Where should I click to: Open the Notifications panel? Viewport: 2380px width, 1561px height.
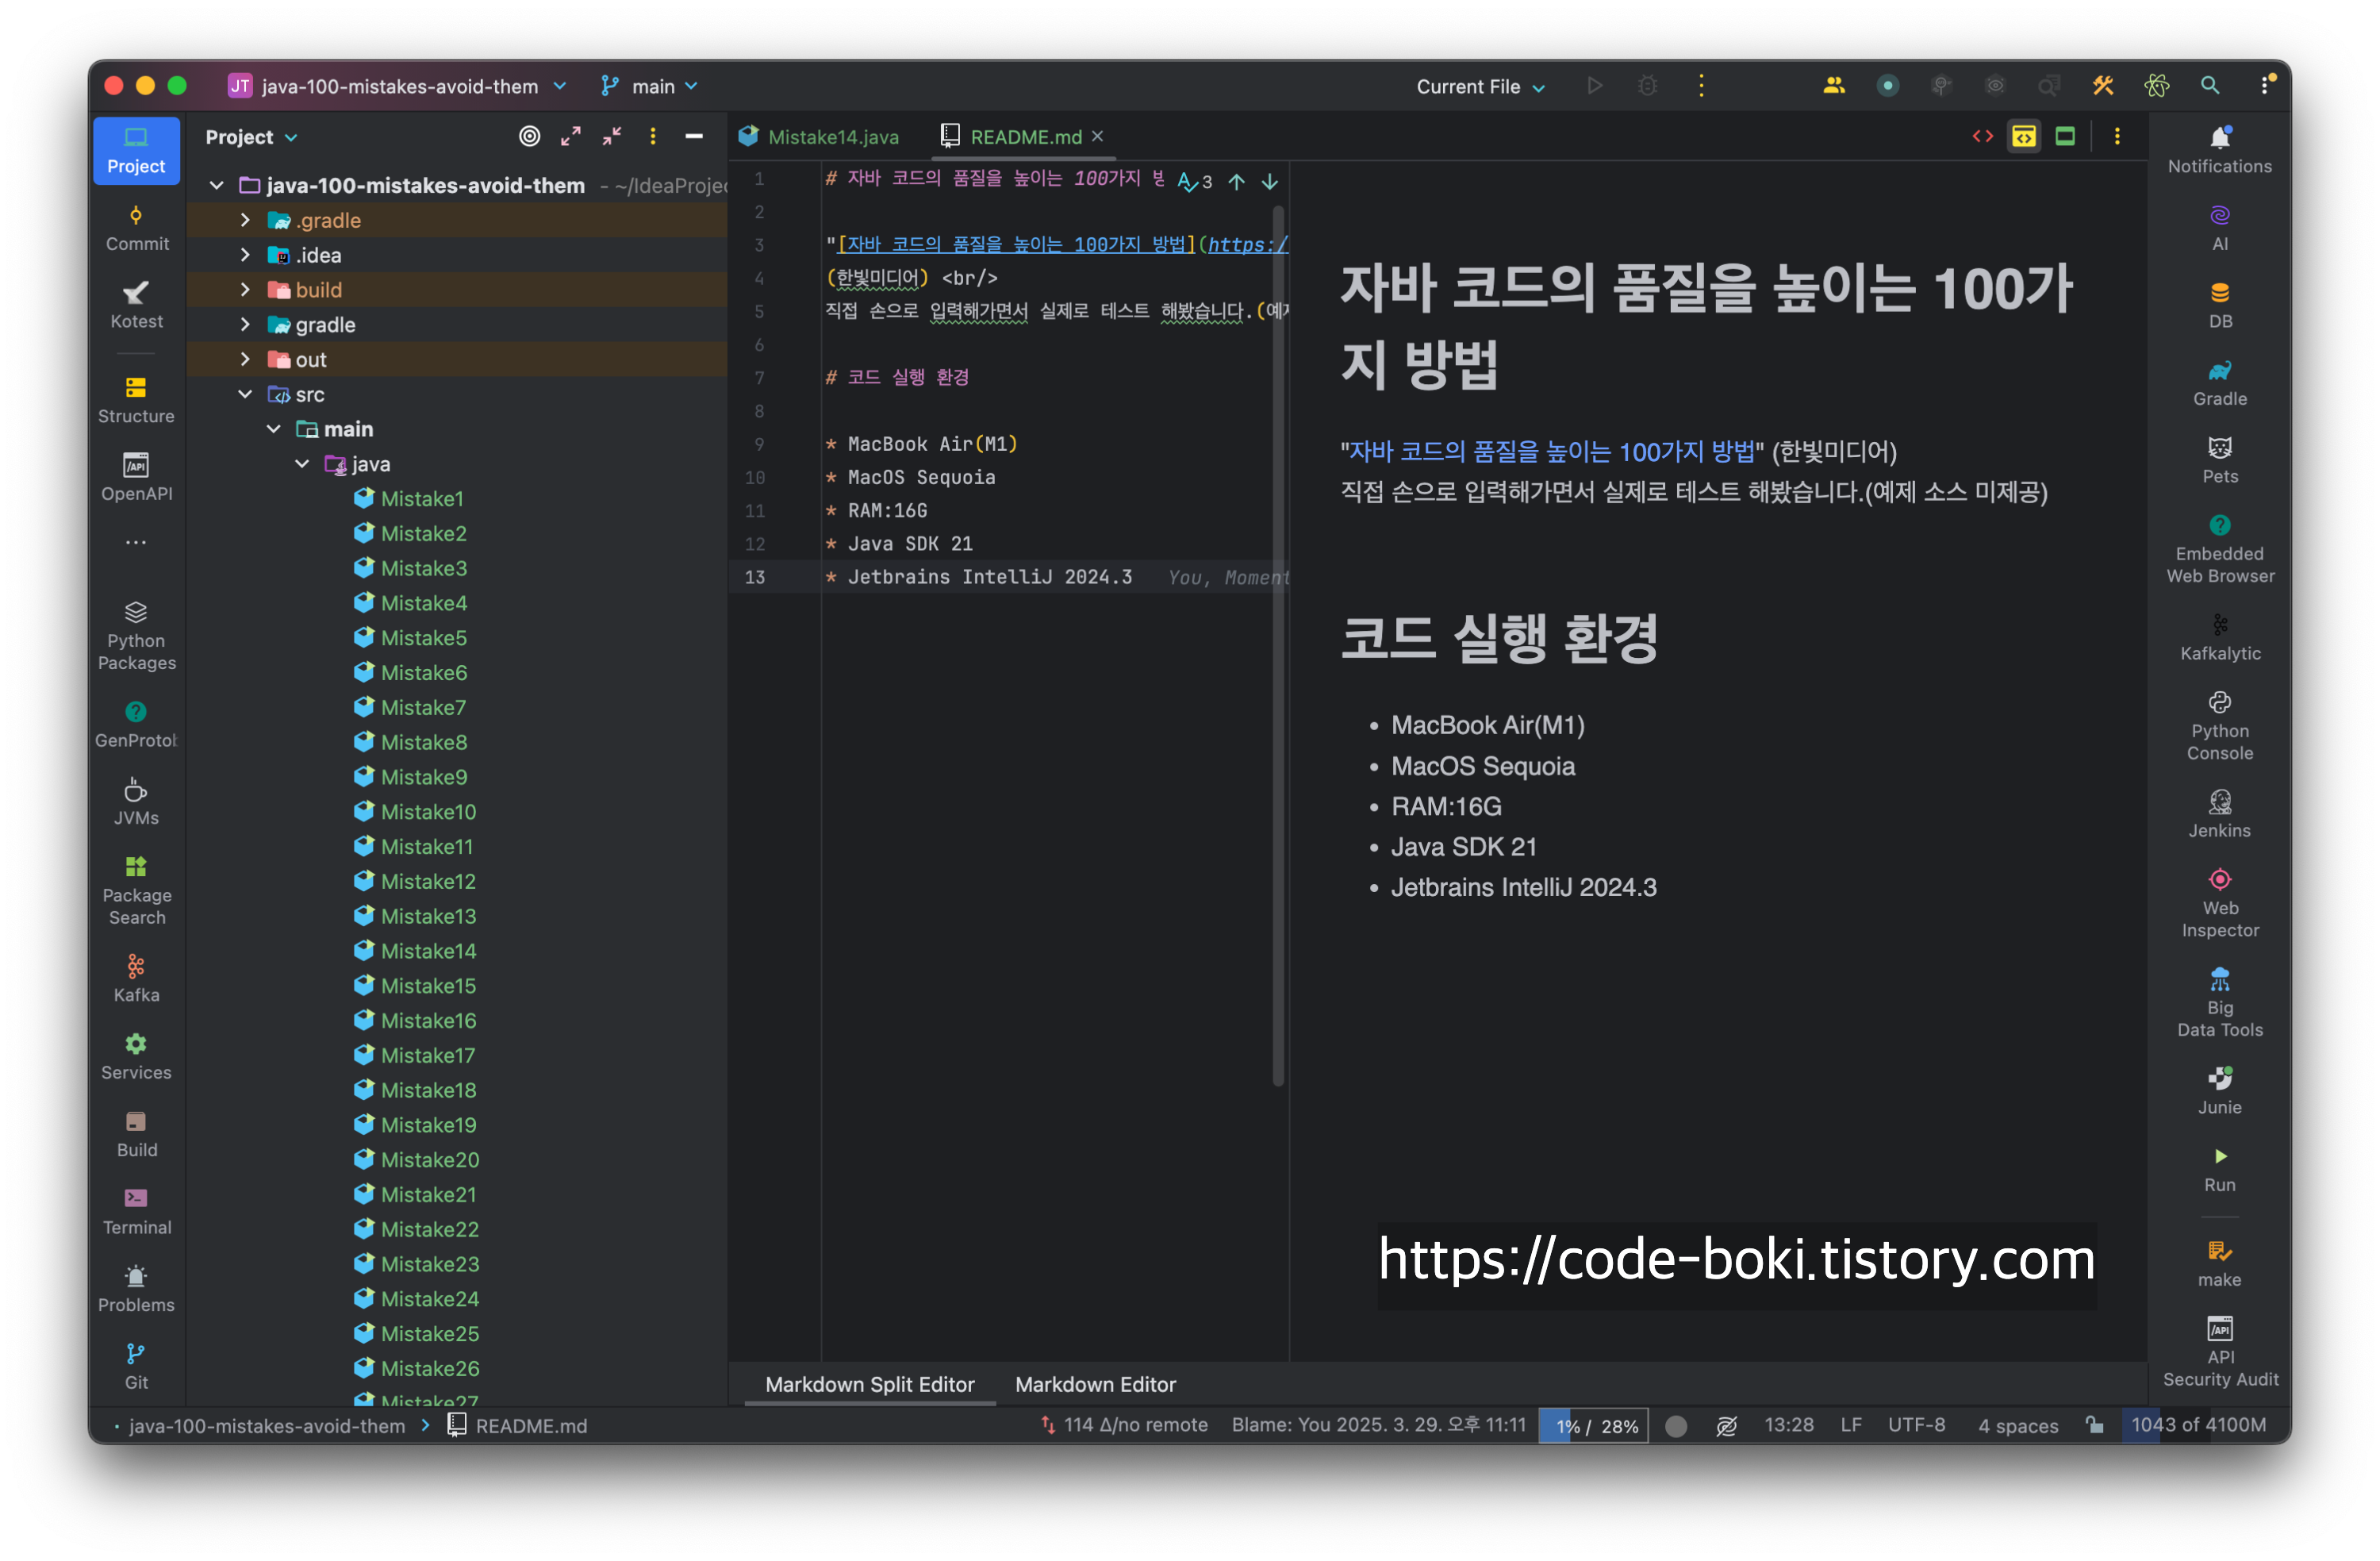(x=2219, y=150)
